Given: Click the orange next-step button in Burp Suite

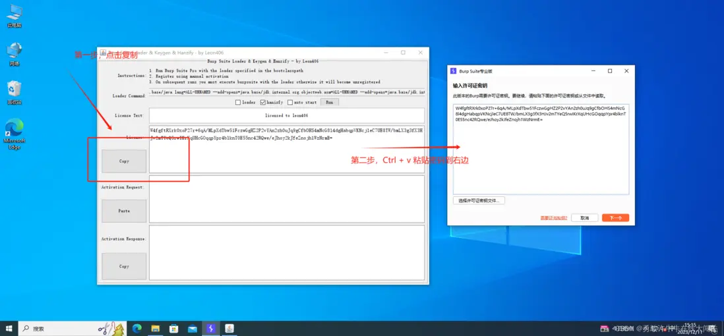Looking at the screenshot, I should point(615,217).
